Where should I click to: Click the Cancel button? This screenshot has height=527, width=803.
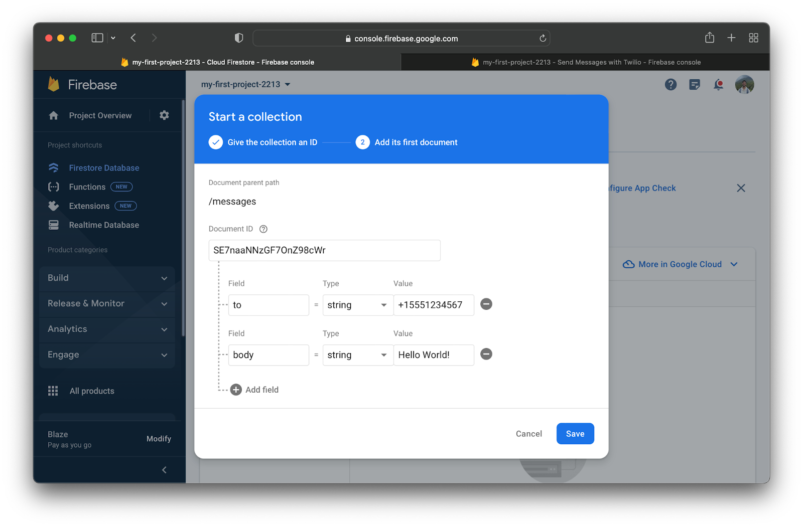point(529,434)
